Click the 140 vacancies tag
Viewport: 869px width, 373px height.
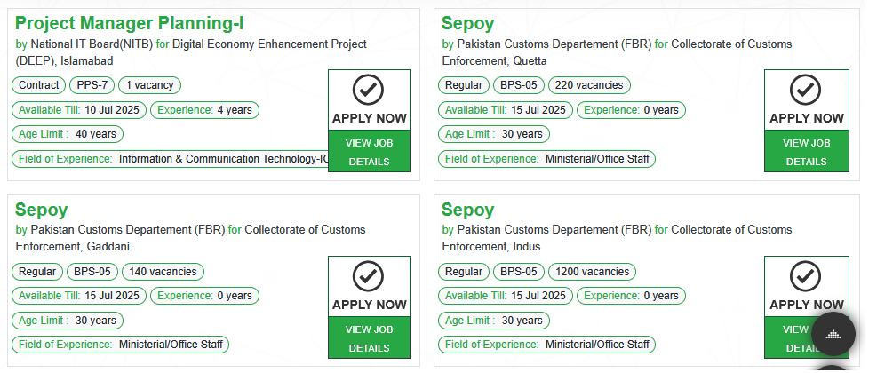tap(163, 272)
